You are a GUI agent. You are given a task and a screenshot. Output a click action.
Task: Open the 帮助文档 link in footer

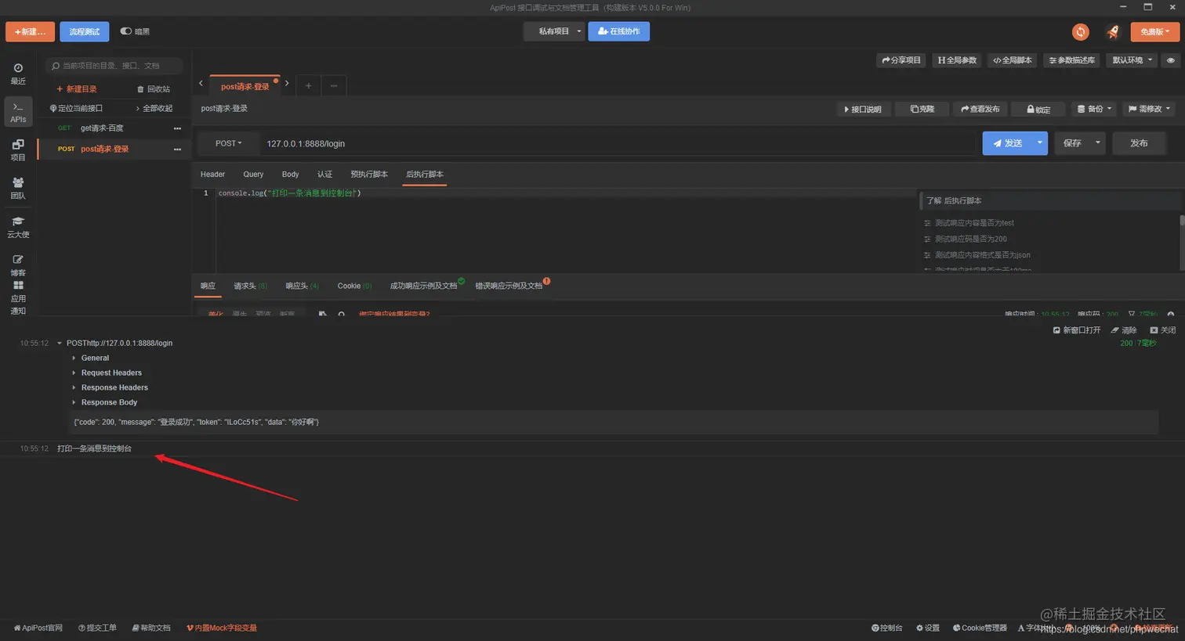click(x=151, y=628)
